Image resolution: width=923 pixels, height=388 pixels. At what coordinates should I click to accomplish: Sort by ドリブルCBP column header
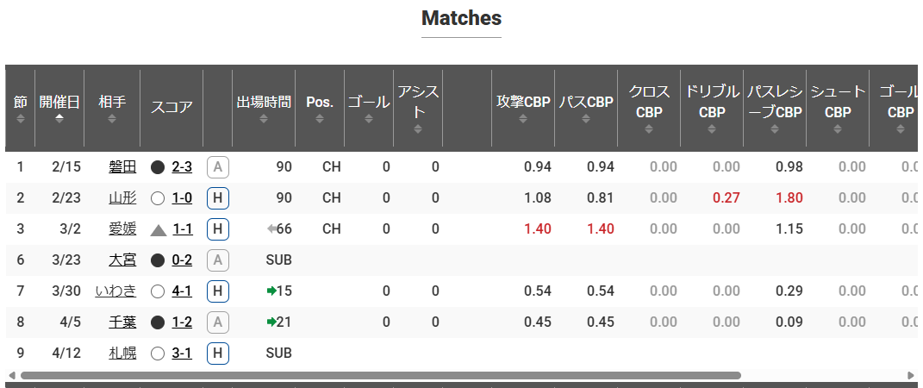click(712, 109)
